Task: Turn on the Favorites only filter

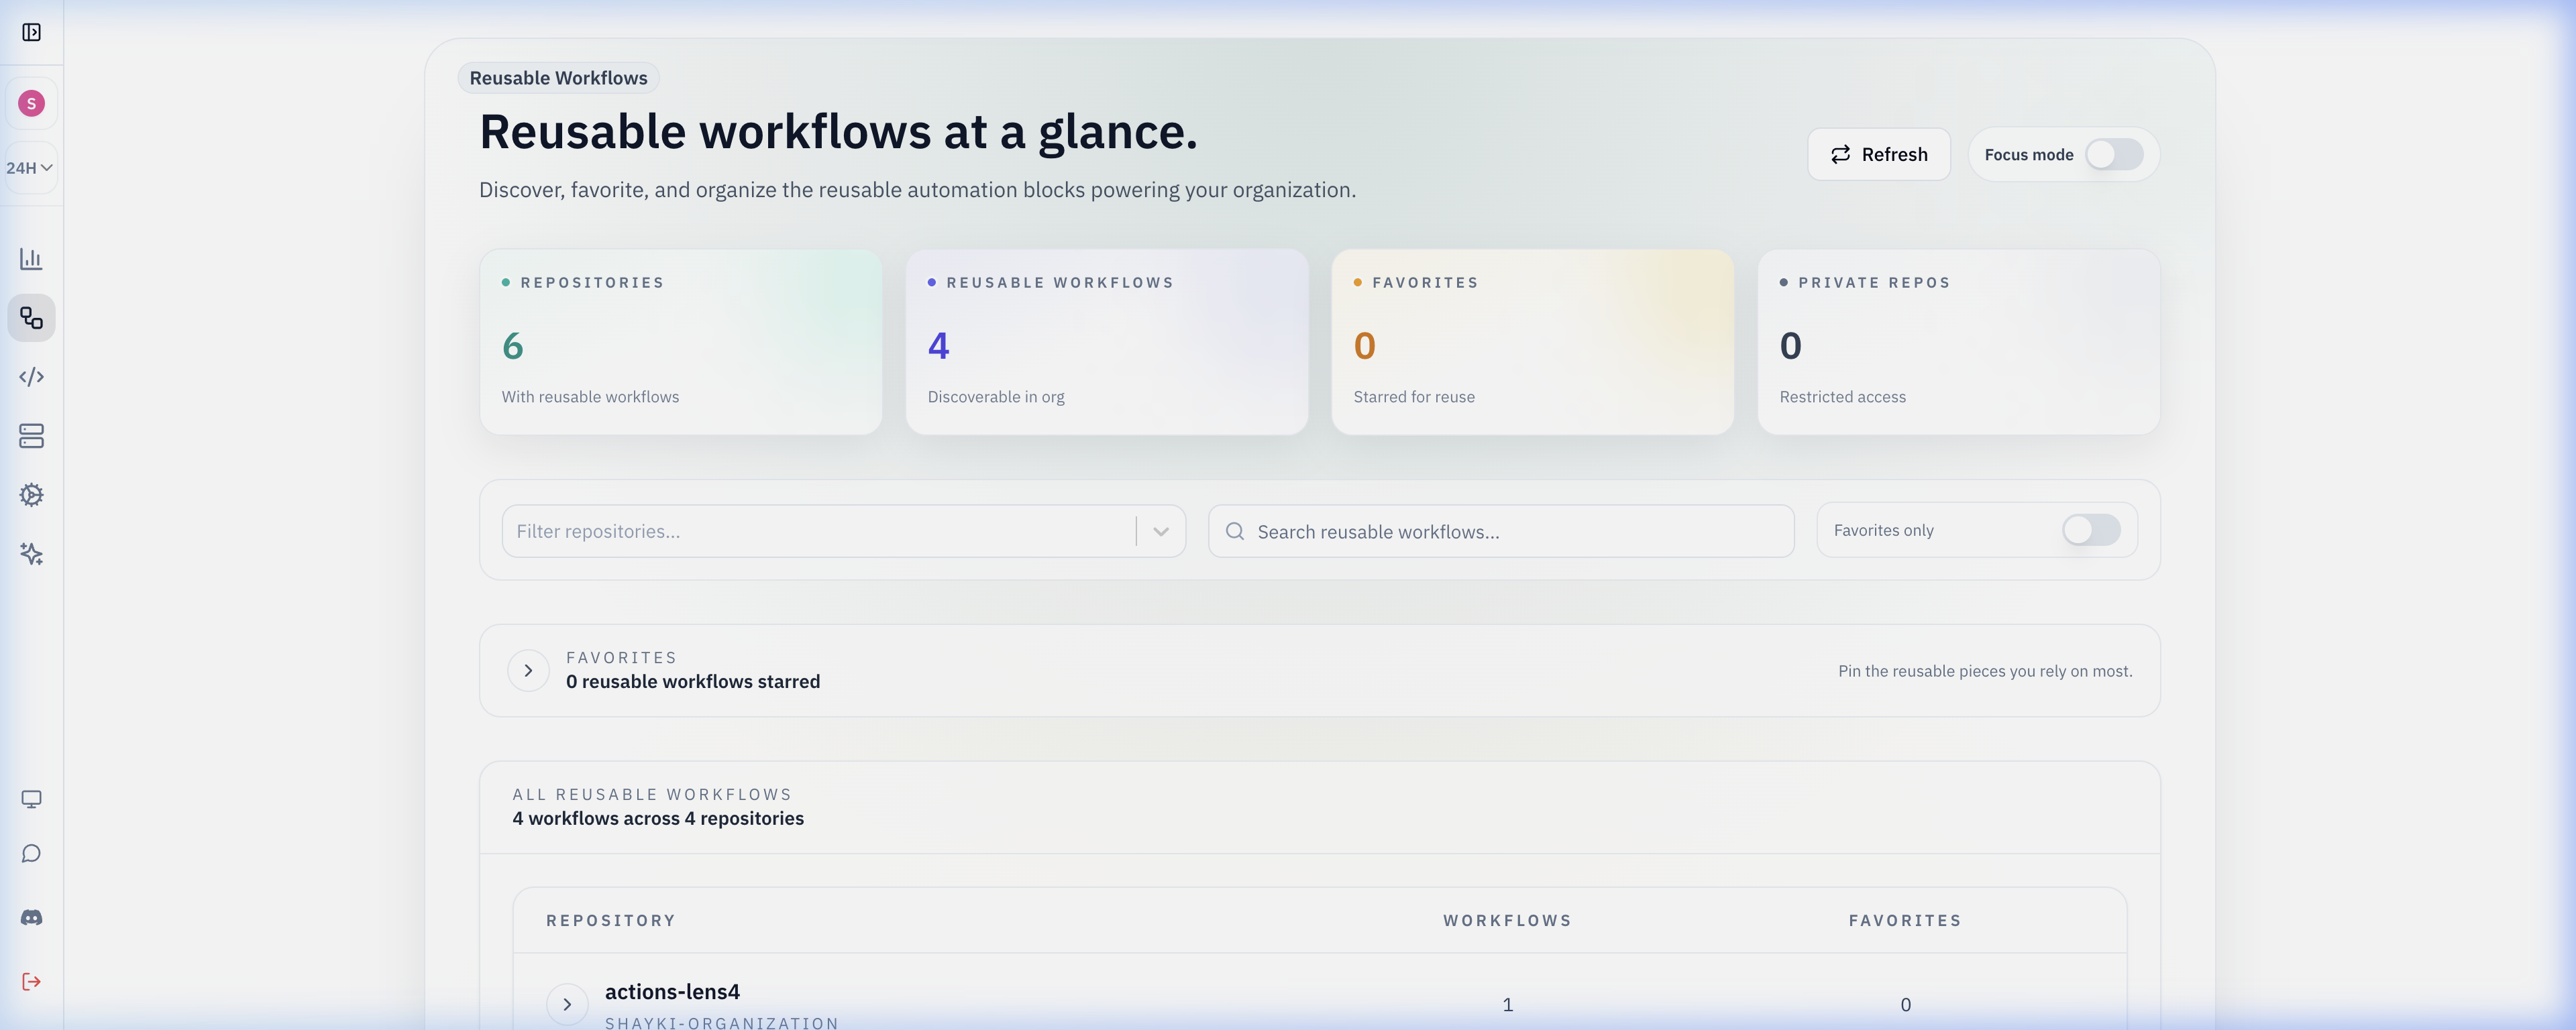Action: pos(2091,530)
